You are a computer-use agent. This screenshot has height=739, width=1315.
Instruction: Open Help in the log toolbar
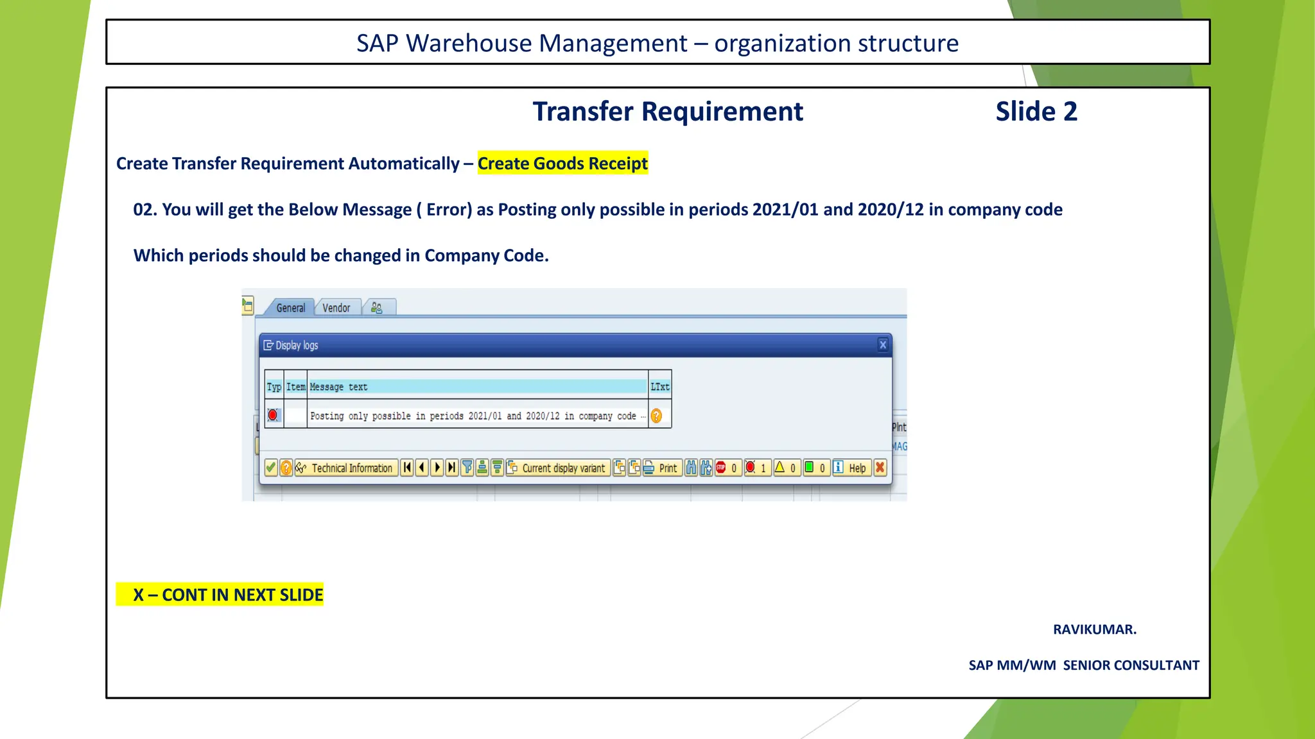pyautogui.click(x=851, y=468)
